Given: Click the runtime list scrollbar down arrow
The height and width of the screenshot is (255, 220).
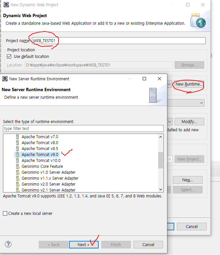Looking at the screenshot, I should coord(160,190).
